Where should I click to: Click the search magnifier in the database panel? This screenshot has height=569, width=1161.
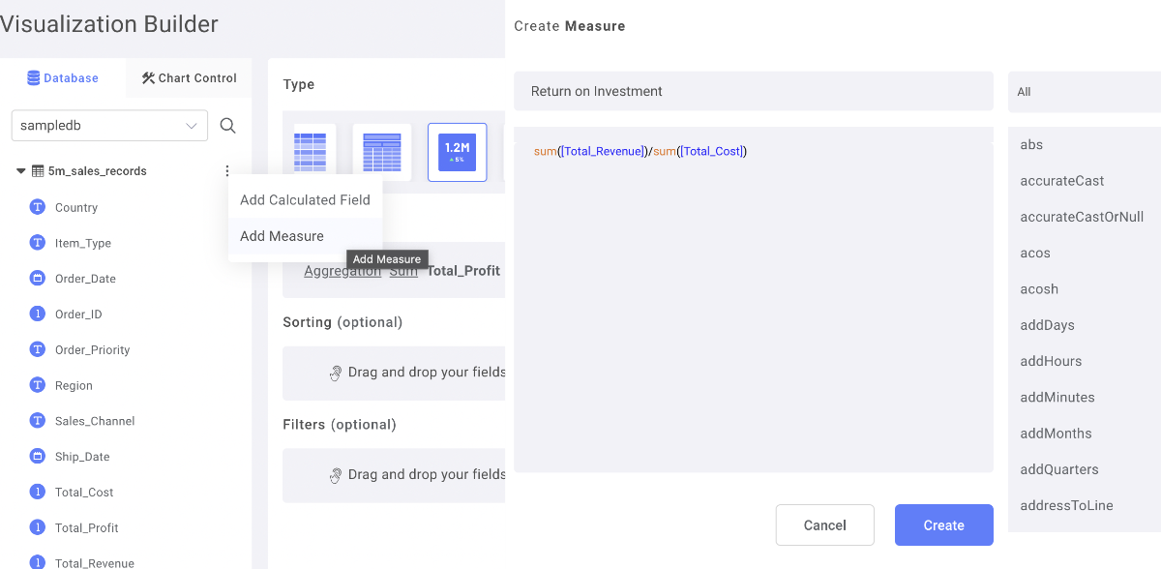pos(228,125)
